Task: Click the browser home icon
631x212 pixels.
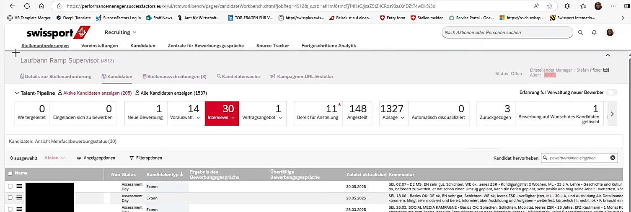Action: 41,6
